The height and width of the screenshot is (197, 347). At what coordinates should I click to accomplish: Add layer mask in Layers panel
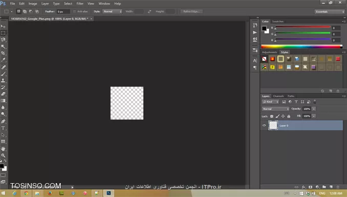(311, 187)
